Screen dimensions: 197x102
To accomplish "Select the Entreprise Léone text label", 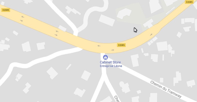I will click(111, 66).
